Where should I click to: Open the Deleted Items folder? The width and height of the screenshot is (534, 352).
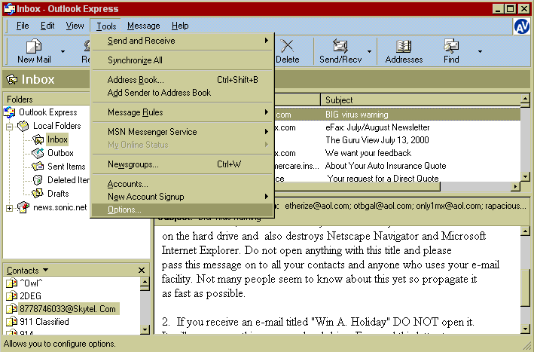click(68, 180)
